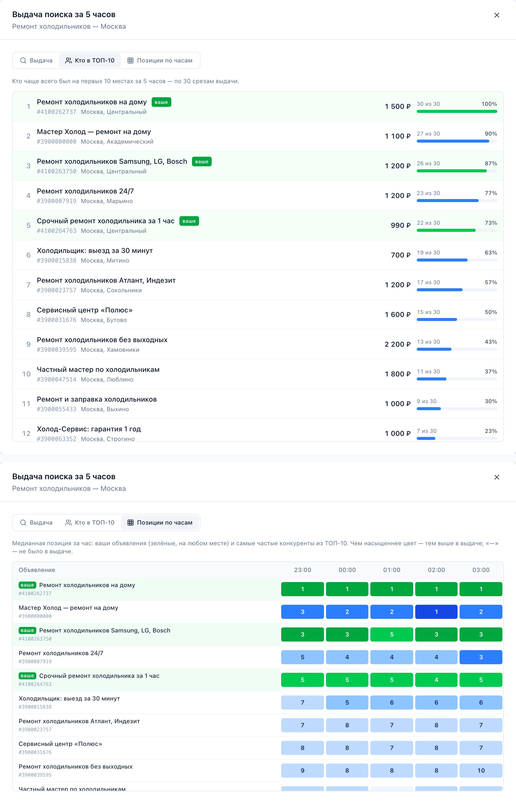Switch to upper Позиции по часам tab
This screenshot has height=803, width=516.
(160, 60)
